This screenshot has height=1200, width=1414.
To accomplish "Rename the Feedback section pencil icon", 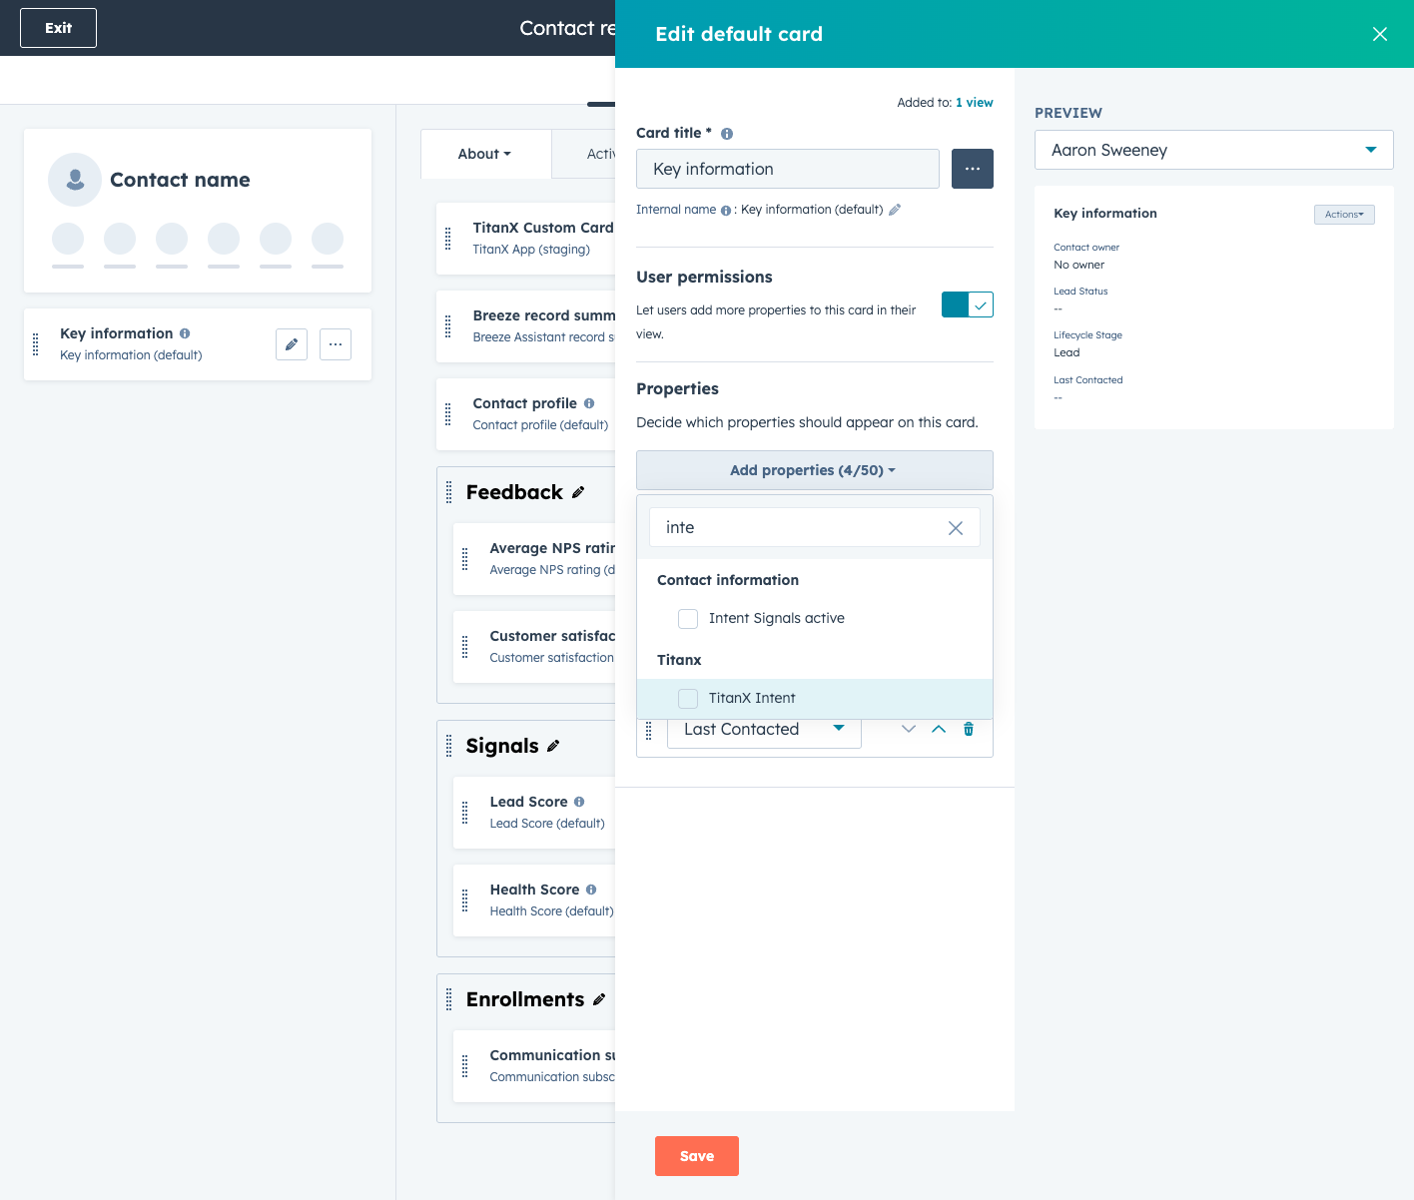I will click(578, 492).
